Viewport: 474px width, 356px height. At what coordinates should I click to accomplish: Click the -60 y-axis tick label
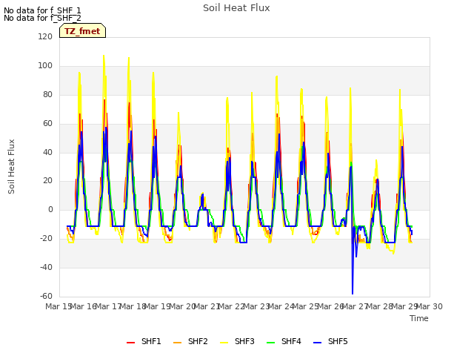click(x=46, y=296)
